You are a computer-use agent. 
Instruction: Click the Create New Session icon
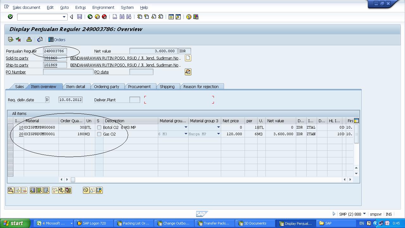pyautogui.click(x=171, y=17)
